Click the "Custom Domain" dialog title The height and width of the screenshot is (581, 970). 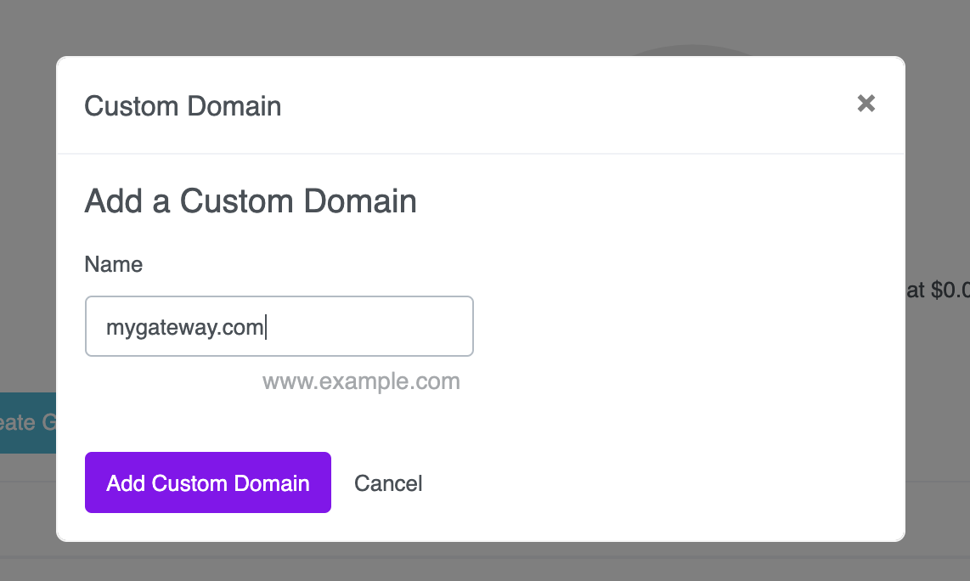coord(183,106)
